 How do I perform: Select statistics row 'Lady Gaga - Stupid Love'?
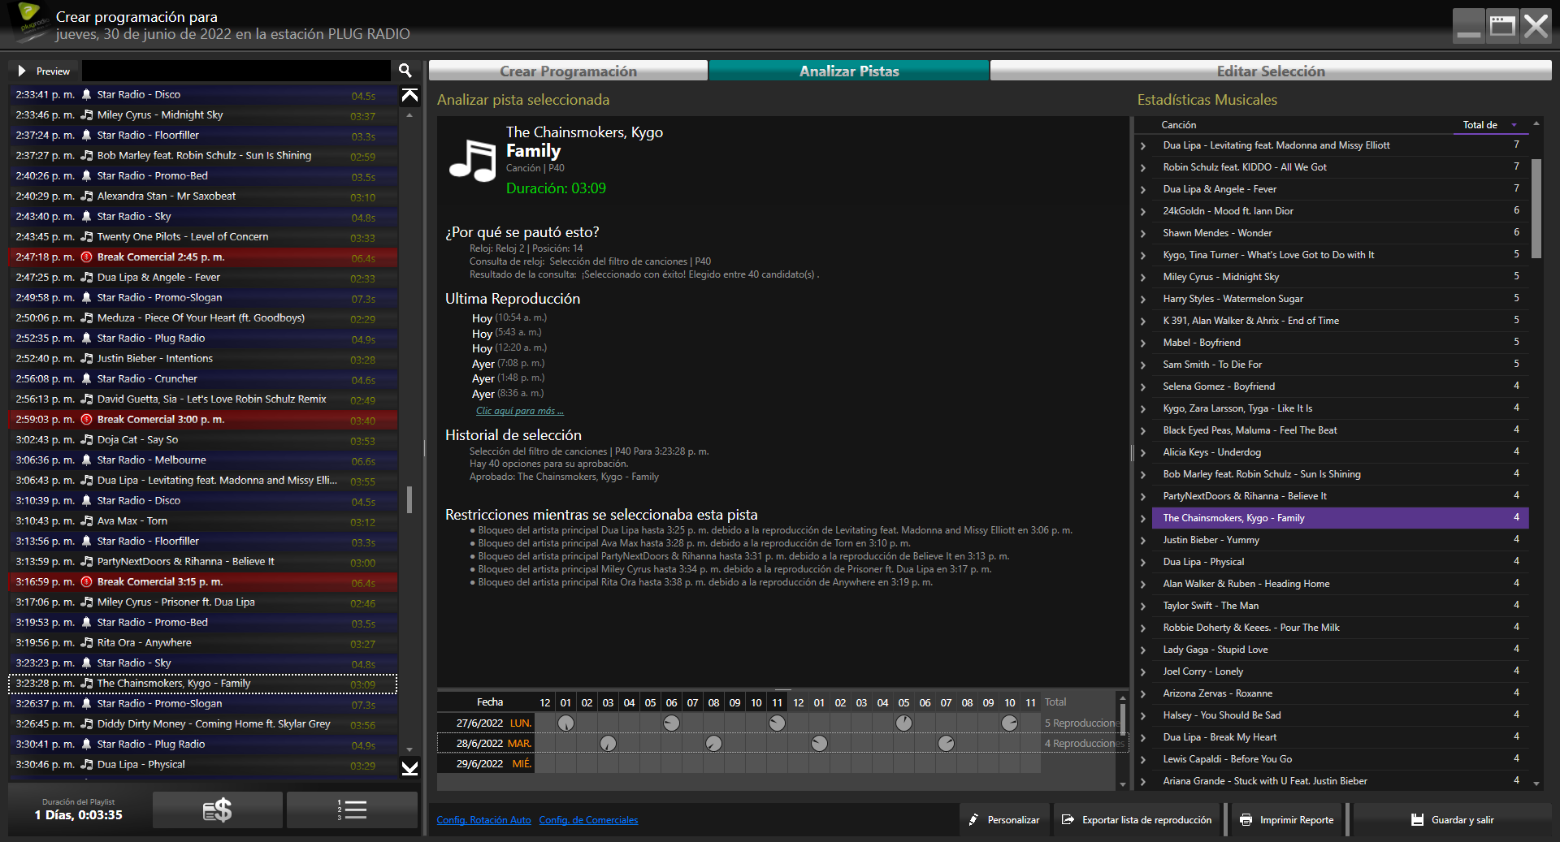point(1340,650)
